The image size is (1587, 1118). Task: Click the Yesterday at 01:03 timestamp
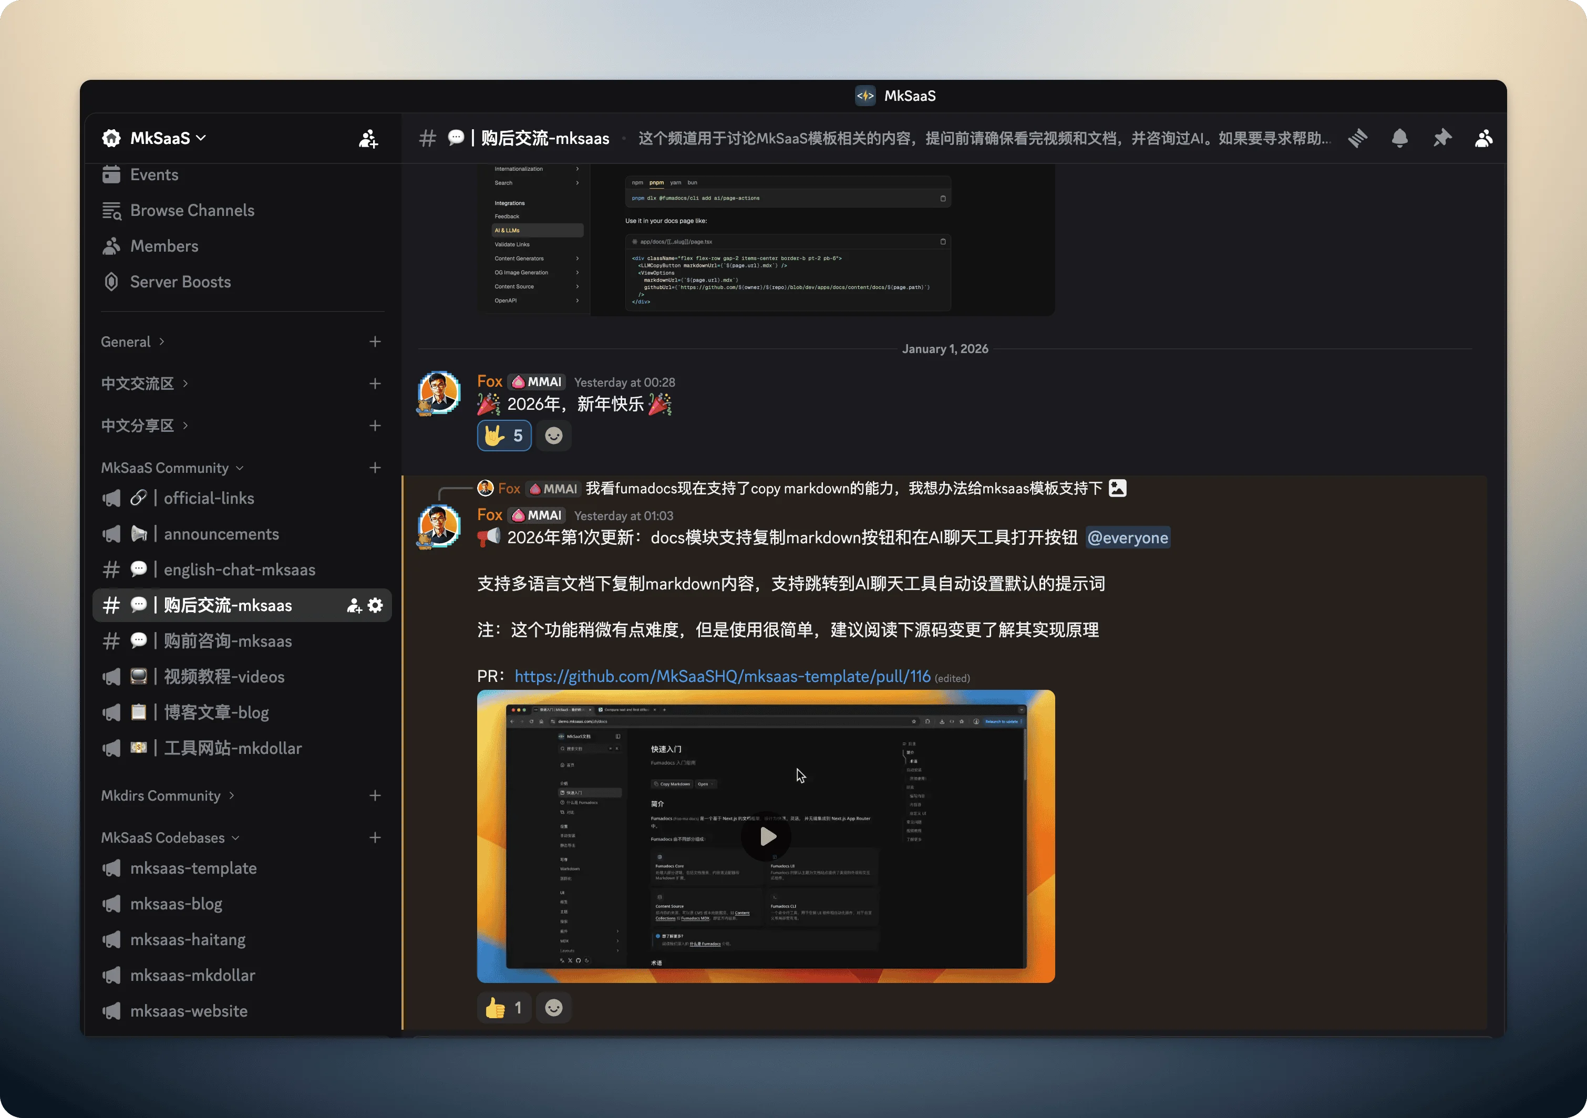click(x=623, y=516)
